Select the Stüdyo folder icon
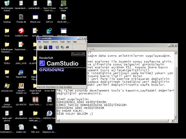 pos(7,58)
